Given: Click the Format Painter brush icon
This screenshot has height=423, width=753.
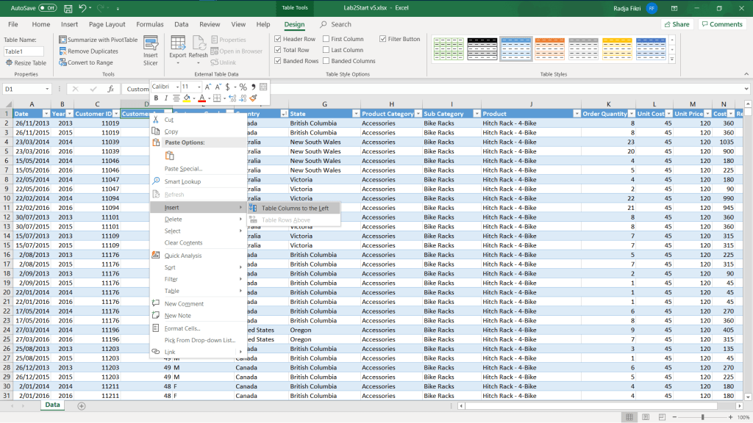Looking at the screenshot, I should [x=254, y=98].
